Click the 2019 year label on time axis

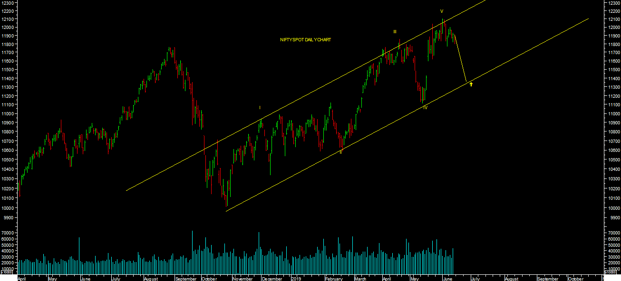pos(296,279)
